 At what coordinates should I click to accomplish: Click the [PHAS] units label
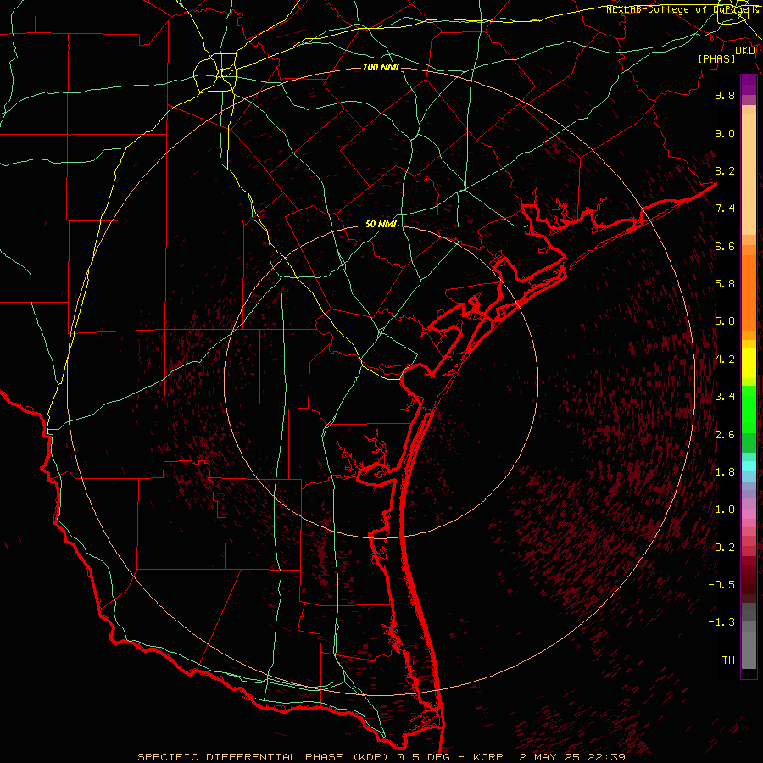(716, 58)
